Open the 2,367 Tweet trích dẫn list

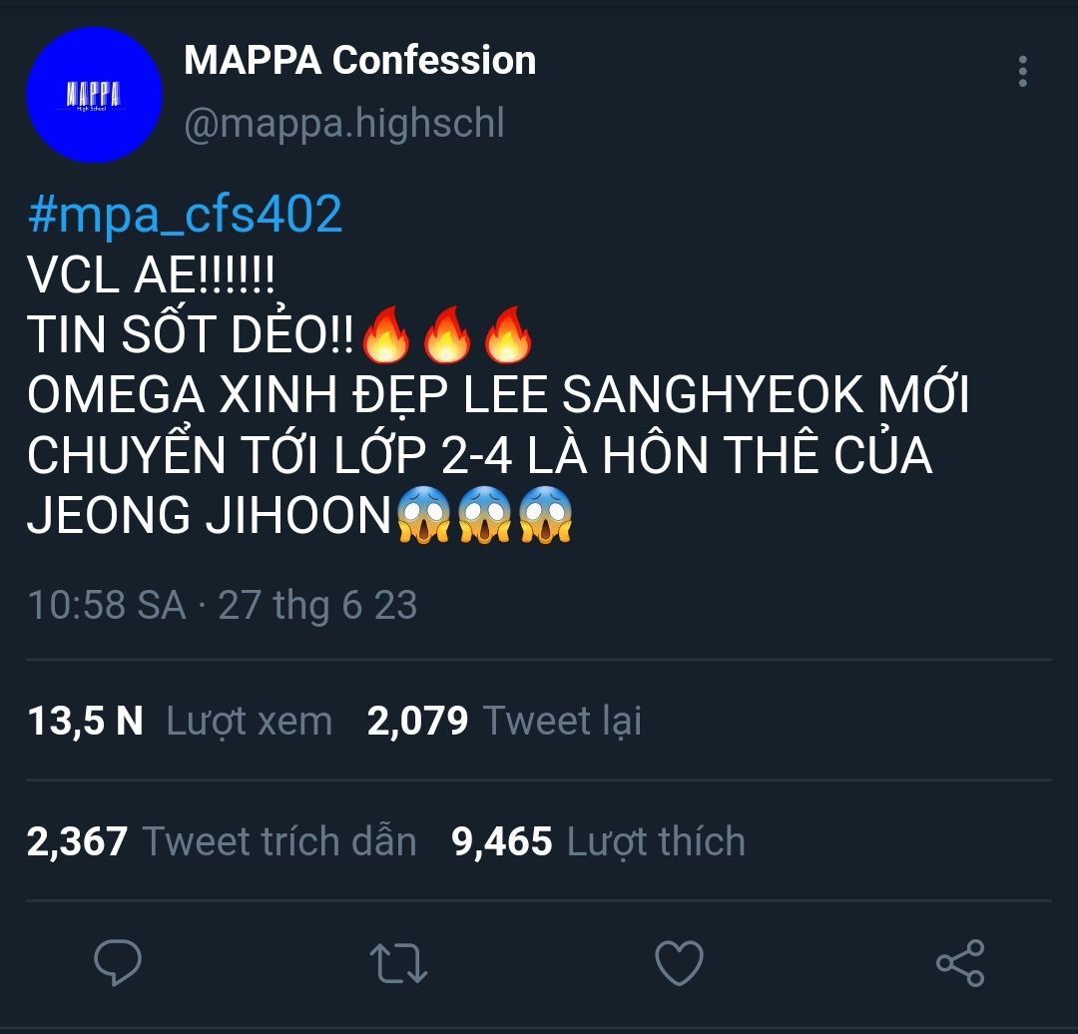coord(222,841)
